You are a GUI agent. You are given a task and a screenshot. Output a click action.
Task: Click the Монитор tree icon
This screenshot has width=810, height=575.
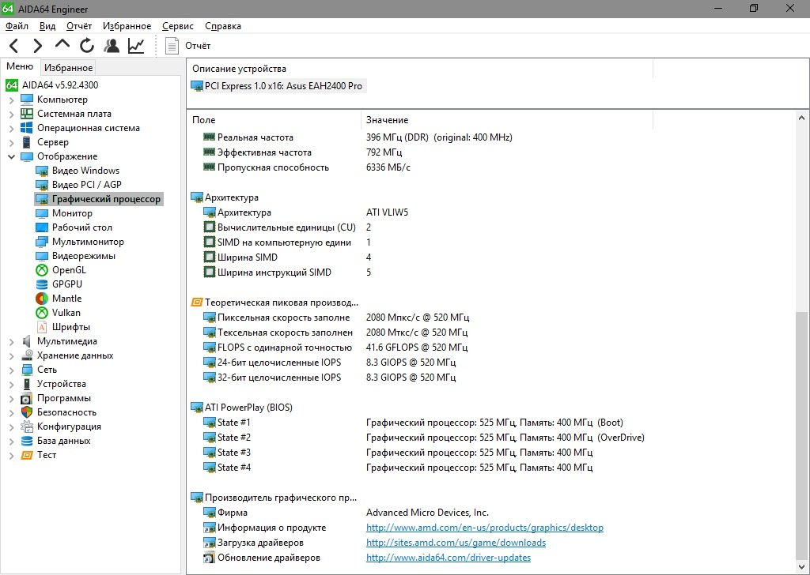[x=42, y=213]
